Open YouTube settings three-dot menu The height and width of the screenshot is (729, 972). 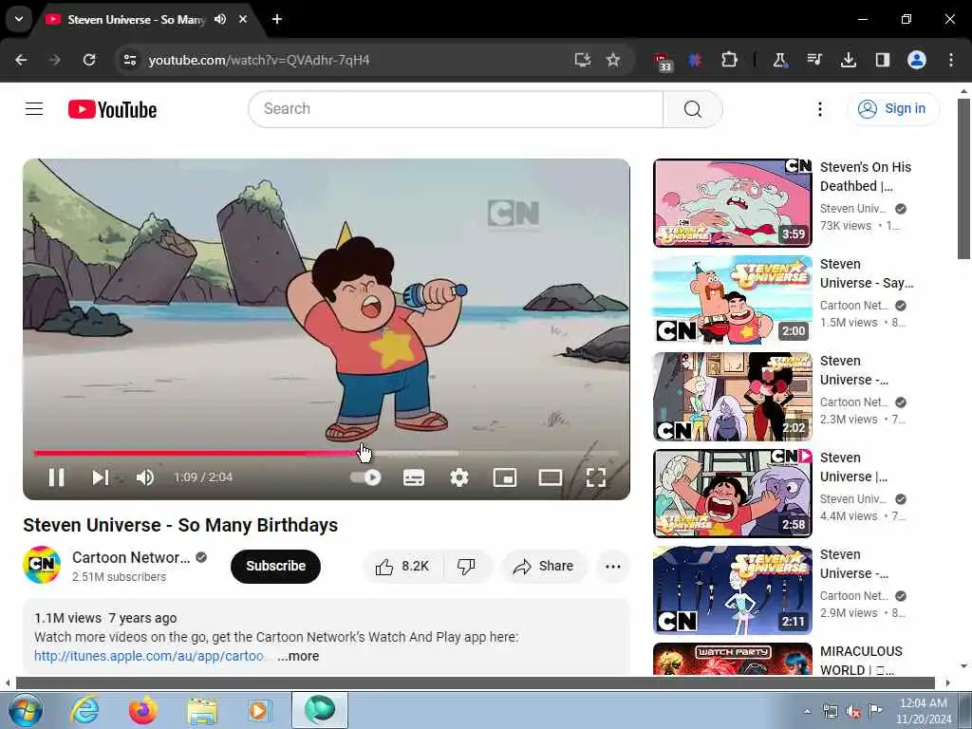click(x=819, y=109)
